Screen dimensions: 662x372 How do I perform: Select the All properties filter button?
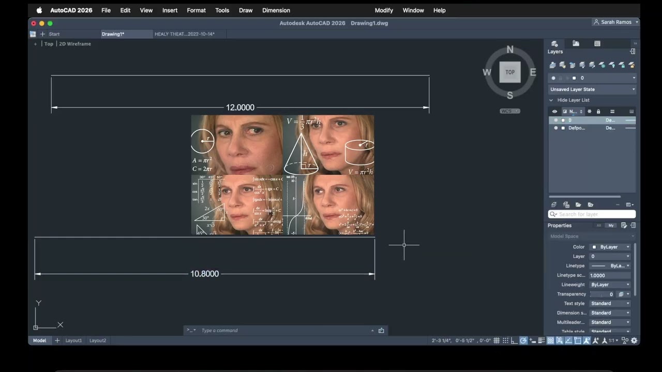[x=599, y=226]
